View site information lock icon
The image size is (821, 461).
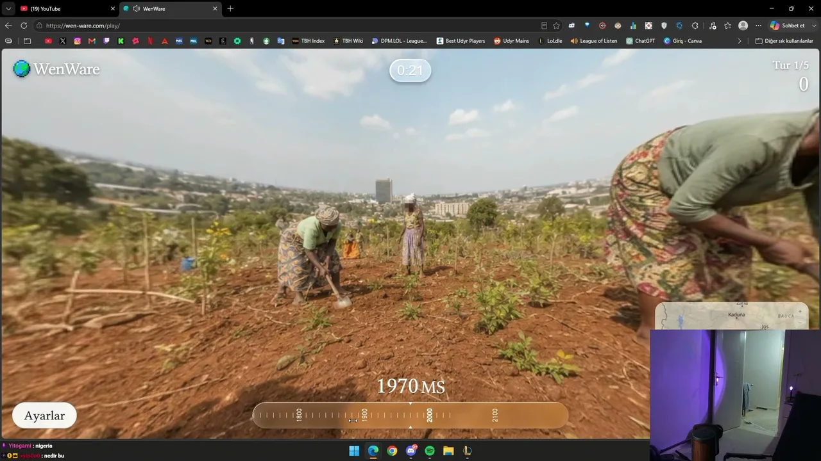tap(40, 26)
